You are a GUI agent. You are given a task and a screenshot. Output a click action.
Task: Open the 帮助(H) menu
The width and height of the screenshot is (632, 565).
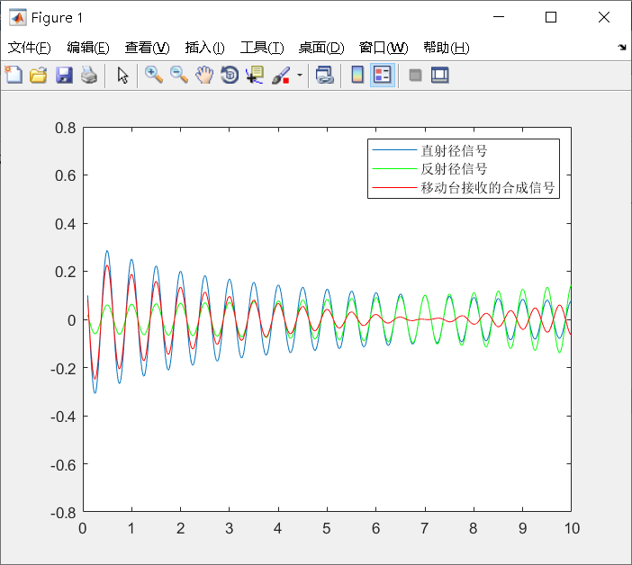point(447,48)
